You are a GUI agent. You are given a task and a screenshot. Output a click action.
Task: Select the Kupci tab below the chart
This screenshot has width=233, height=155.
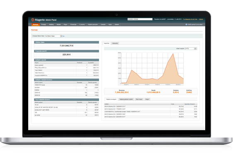coord(147,99)
